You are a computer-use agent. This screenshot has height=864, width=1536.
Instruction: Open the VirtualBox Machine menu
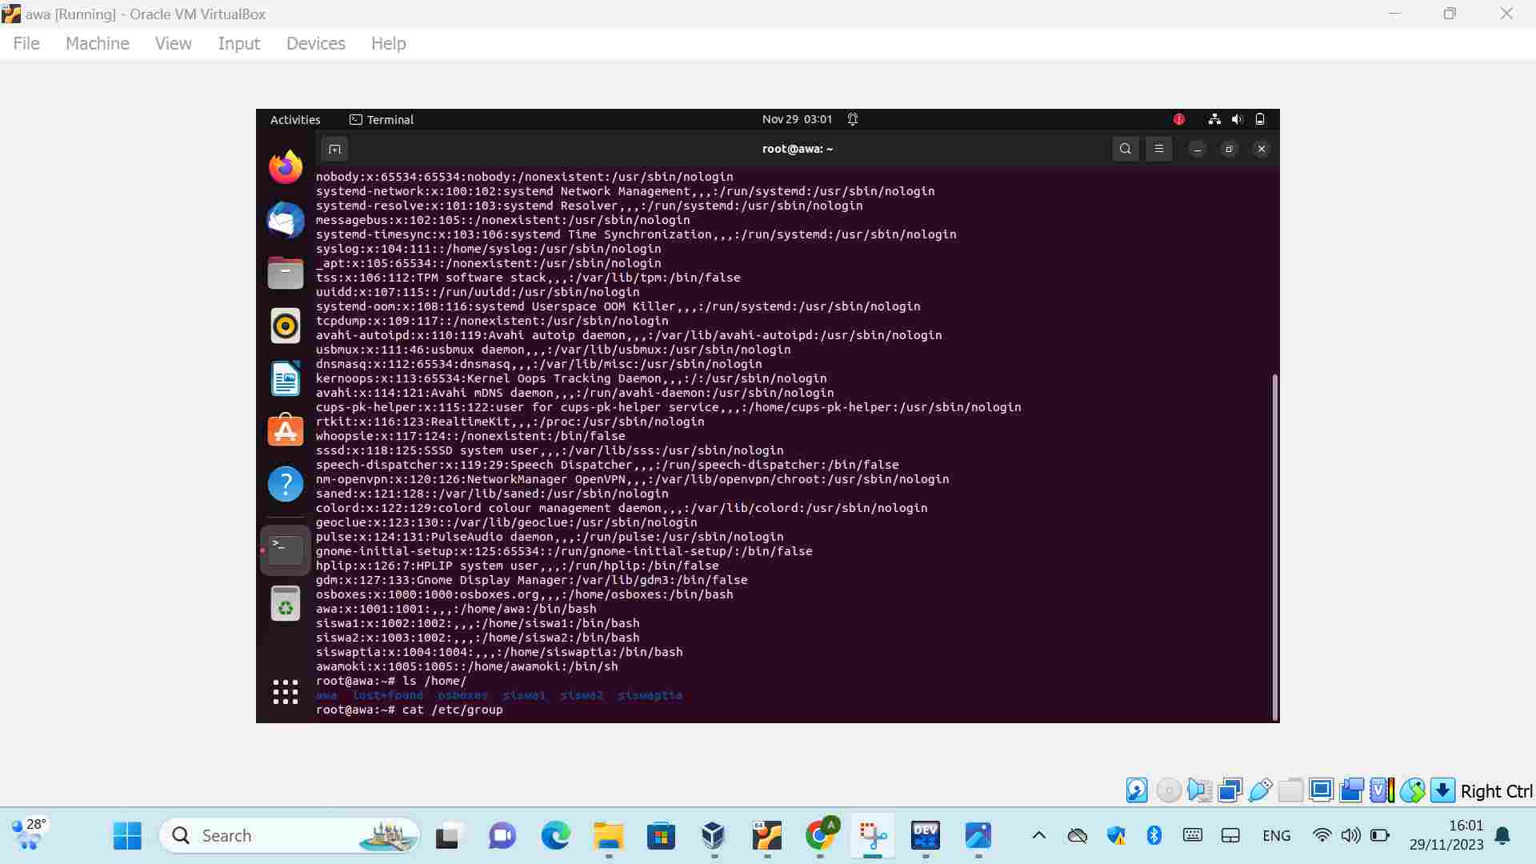point(98,43)
